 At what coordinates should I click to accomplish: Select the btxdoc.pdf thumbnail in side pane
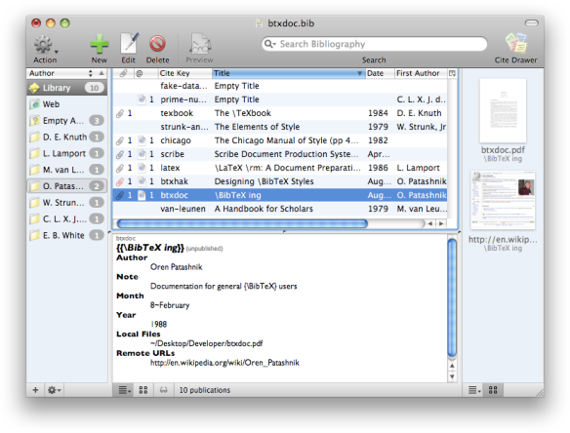click(x=503, y=111)
